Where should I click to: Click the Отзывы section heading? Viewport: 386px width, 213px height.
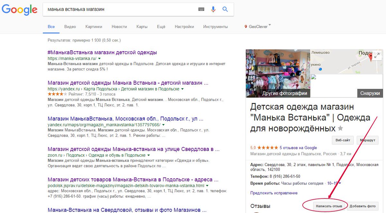coord(260,206)
